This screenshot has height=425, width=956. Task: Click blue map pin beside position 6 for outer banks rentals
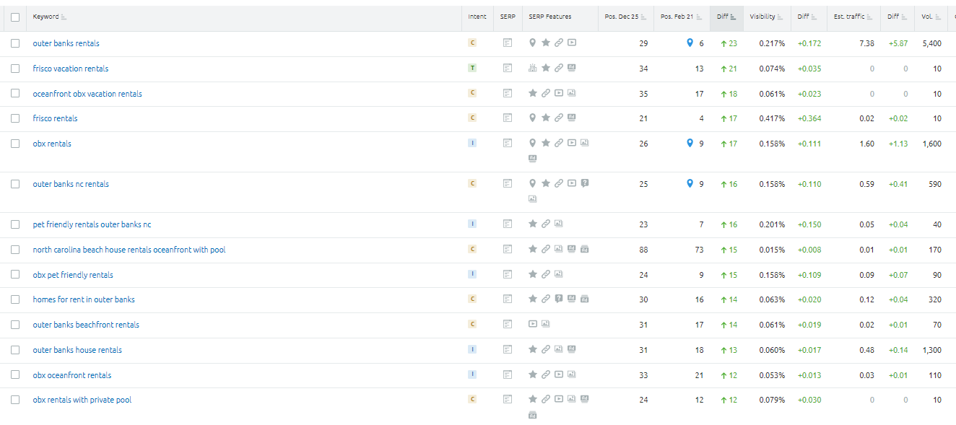point(690,43)
